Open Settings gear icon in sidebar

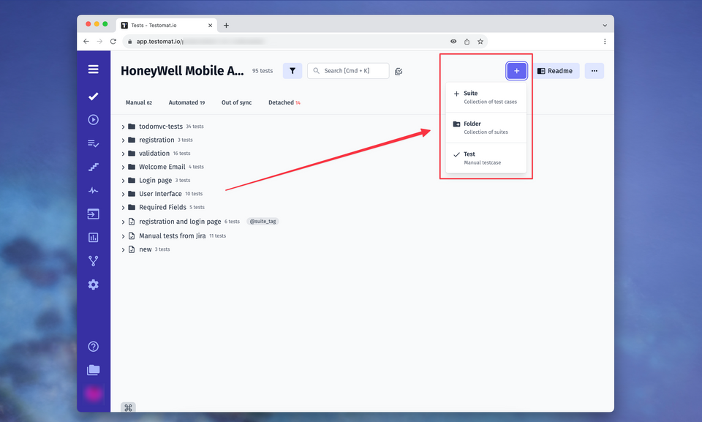(x=93, y=285)
